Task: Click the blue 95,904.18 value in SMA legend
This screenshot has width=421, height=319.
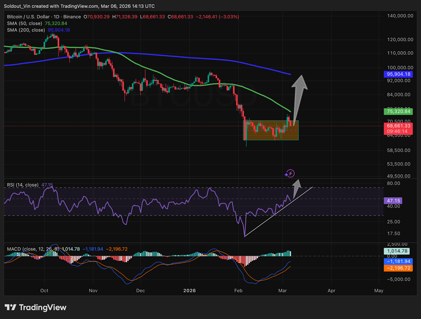Action: [x=59, y=30]
